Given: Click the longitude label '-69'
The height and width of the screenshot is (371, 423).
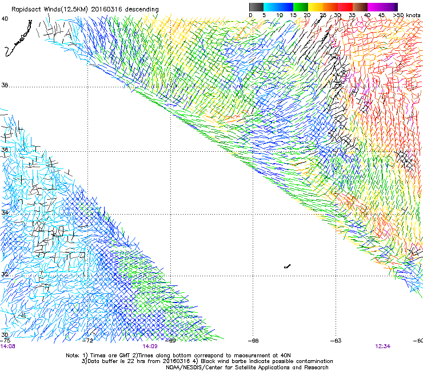Looking at the screenshot, I should tap(170, 341).
